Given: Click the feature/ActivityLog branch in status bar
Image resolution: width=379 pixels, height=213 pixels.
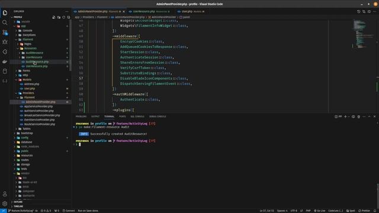Looking at the screenshot, I should click(21, 211).
